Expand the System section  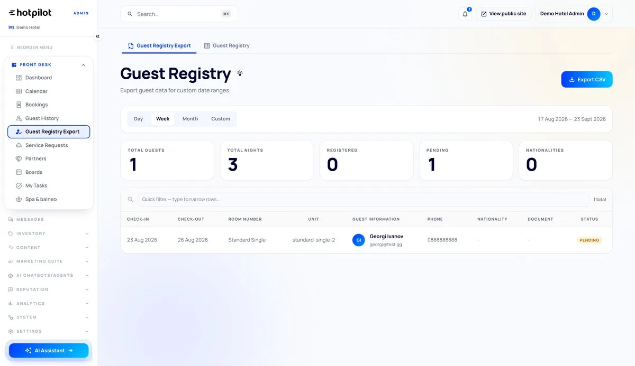click(x=49, y=317)
